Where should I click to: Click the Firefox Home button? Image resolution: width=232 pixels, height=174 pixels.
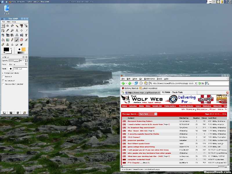click(x=146, y=83)
